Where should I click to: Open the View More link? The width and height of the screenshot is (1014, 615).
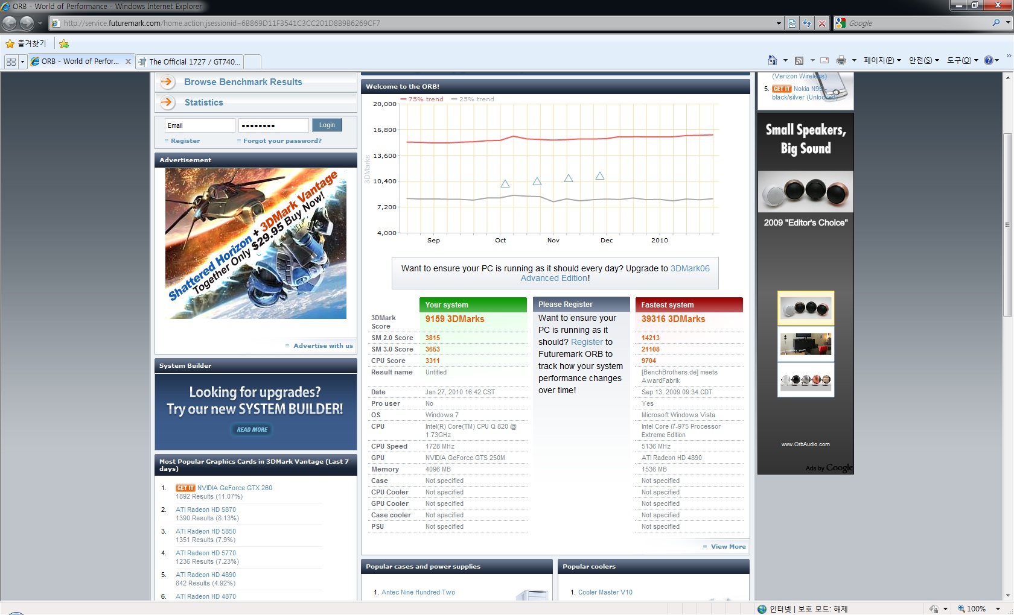pos(728,547)
